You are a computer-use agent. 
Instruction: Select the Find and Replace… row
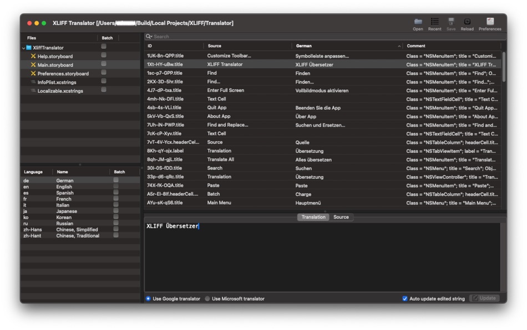coord(323,125)
